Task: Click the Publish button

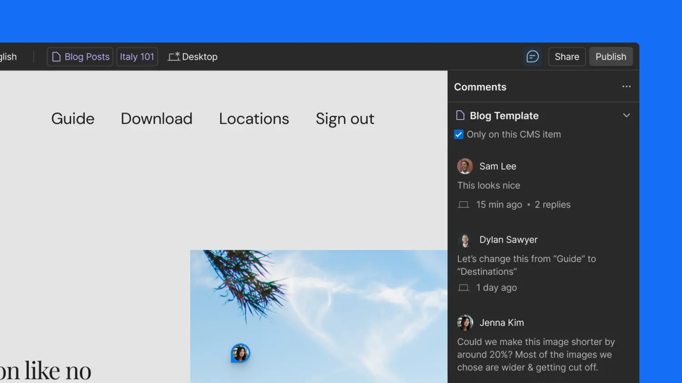Action: pyautogui.click(x=611, y=57)
